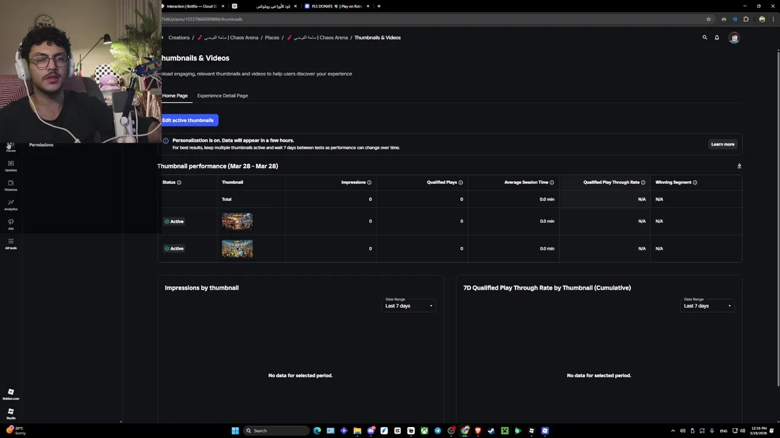Click the first row Active status badge
The image size is (780, 438).
[174, 221]
